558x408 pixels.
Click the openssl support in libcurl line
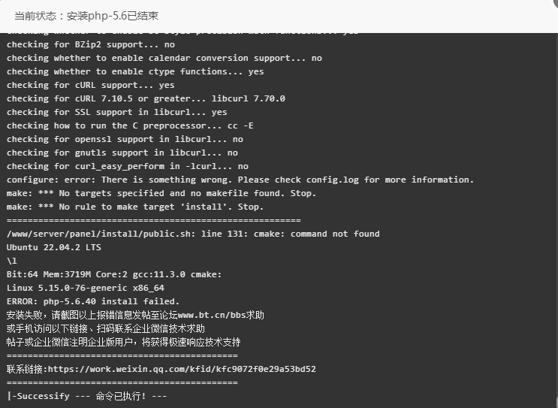(x=125, y=139)
